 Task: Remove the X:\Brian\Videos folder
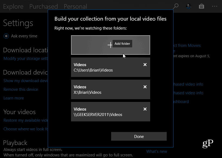pos(145,87)
